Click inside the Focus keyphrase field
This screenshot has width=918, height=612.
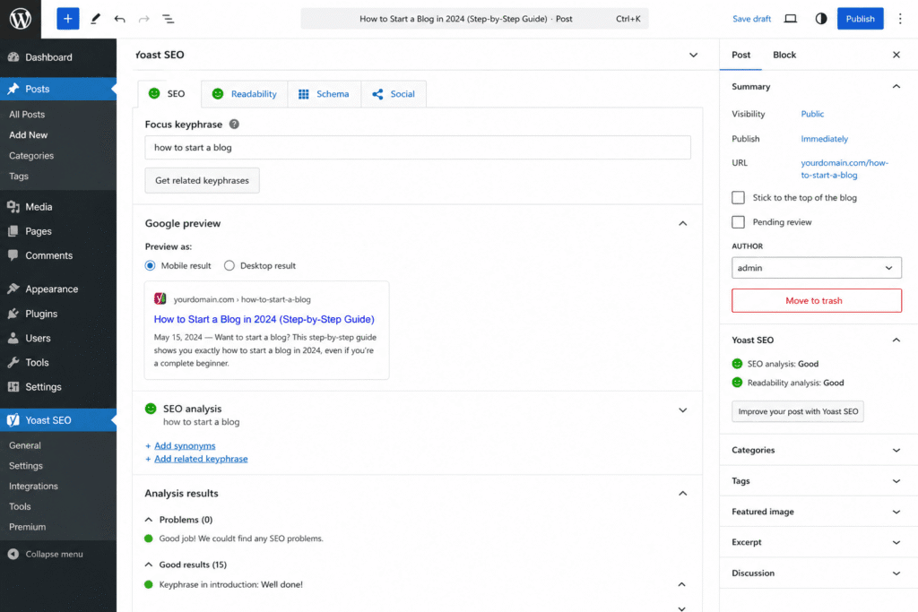tap(418, 148)
